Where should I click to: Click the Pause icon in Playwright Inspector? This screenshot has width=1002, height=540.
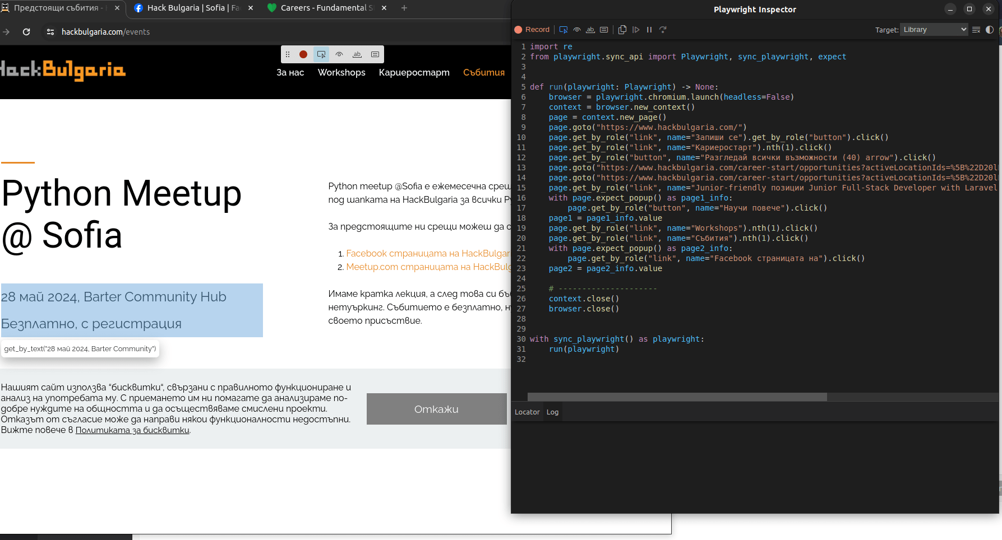click(x=649, y=30)
